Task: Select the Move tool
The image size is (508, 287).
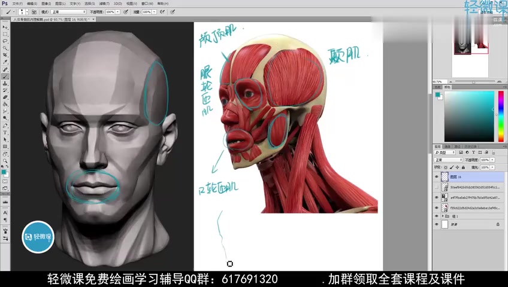Action: [5, 28]
